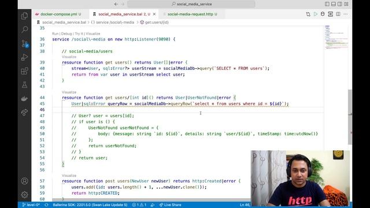Open the Extensions view
This screenshot has width=370, height=208.
pos(24,71)
